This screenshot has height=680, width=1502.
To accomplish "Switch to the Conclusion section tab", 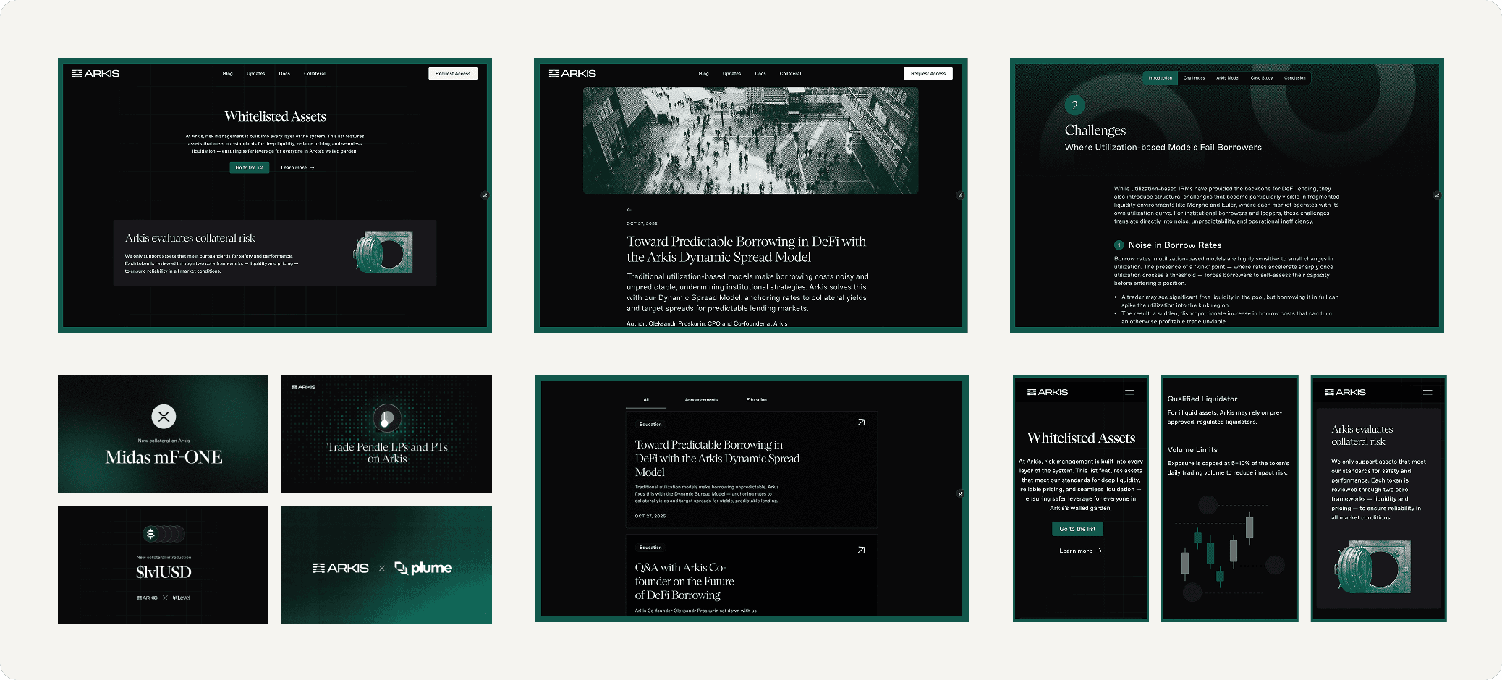I will coord(1295,78).
